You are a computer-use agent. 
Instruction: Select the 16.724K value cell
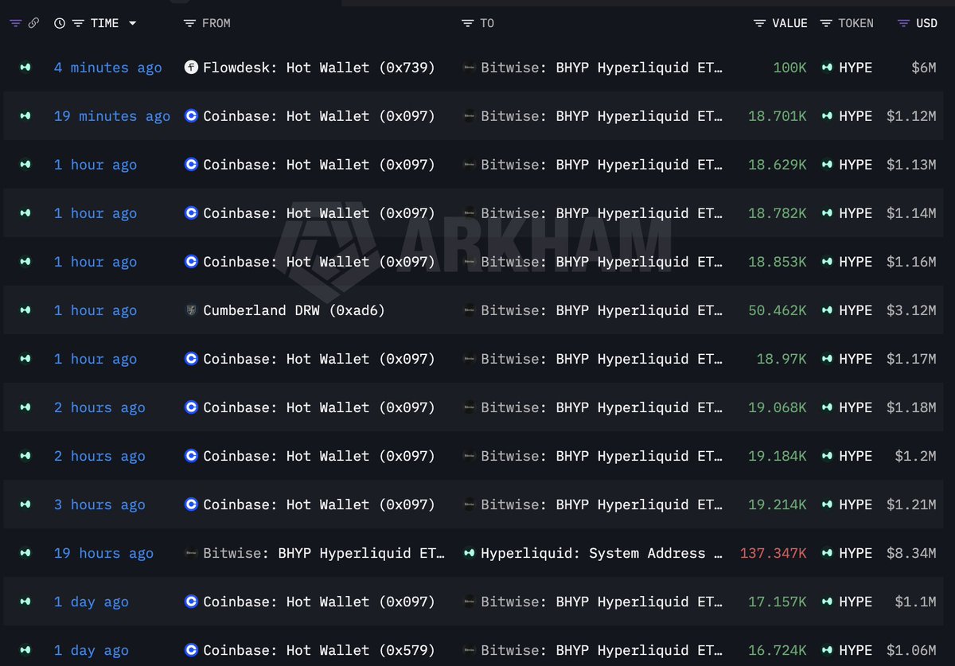pos(778,650)
